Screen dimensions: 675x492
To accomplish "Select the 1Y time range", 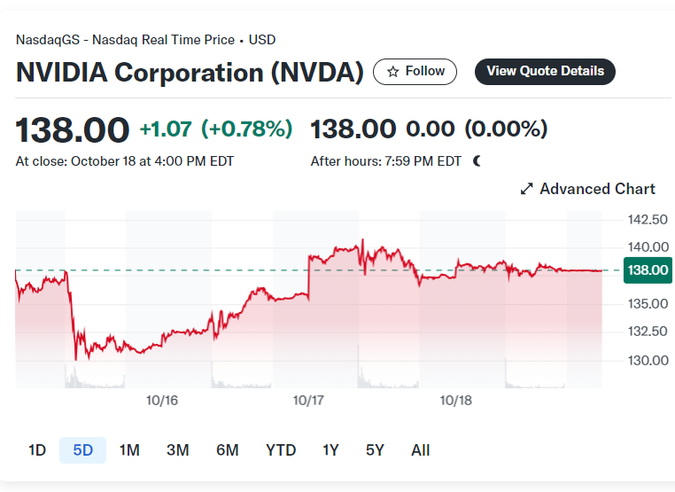I will (x=330, y=450).
